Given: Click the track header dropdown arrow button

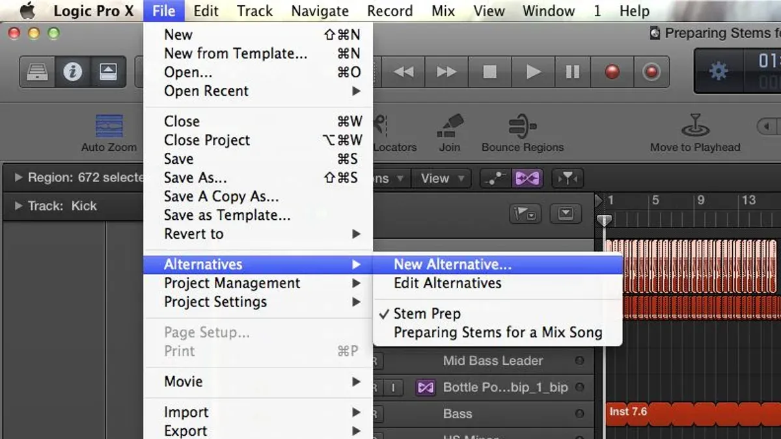Looking at the screenshot, I should 566,213.
